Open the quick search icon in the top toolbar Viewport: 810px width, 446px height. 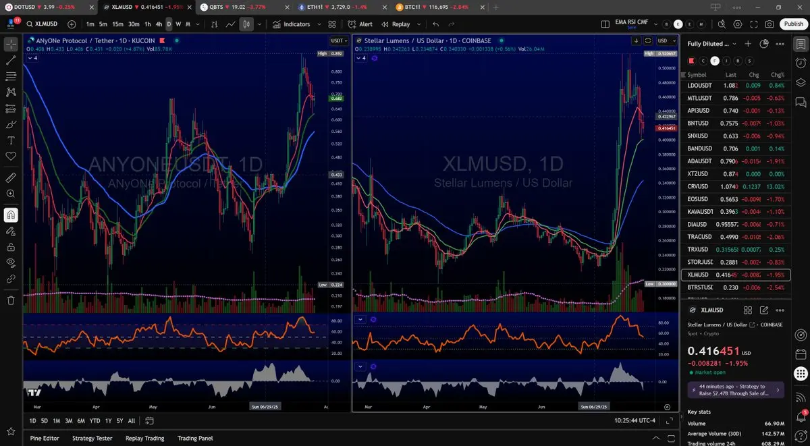click(x=722, y=24)
